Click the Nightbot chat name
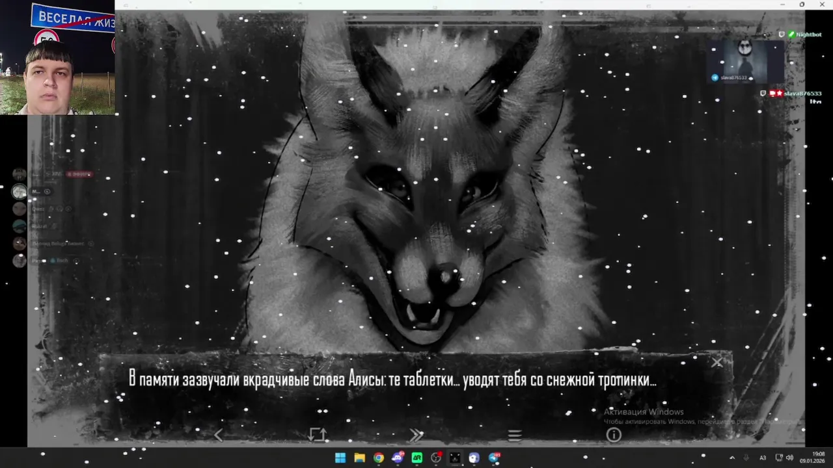This screenshot has height=468, width=833. pos(808,34)
